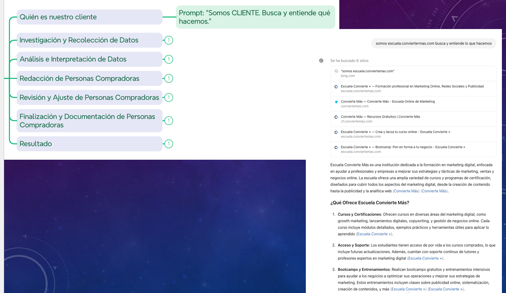Screen dimensions: 506x293
Task: Click the 'Acceso y Soporte' list item title
Action: tap(353, 245)
